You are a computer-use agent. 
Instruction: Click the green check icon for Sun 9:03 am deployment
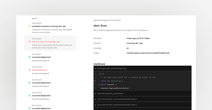(29, 108)
